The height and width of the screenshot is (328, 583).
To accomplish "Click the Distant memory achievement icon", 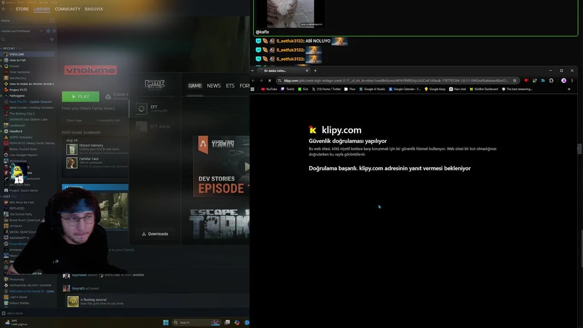I will point(72,149).
